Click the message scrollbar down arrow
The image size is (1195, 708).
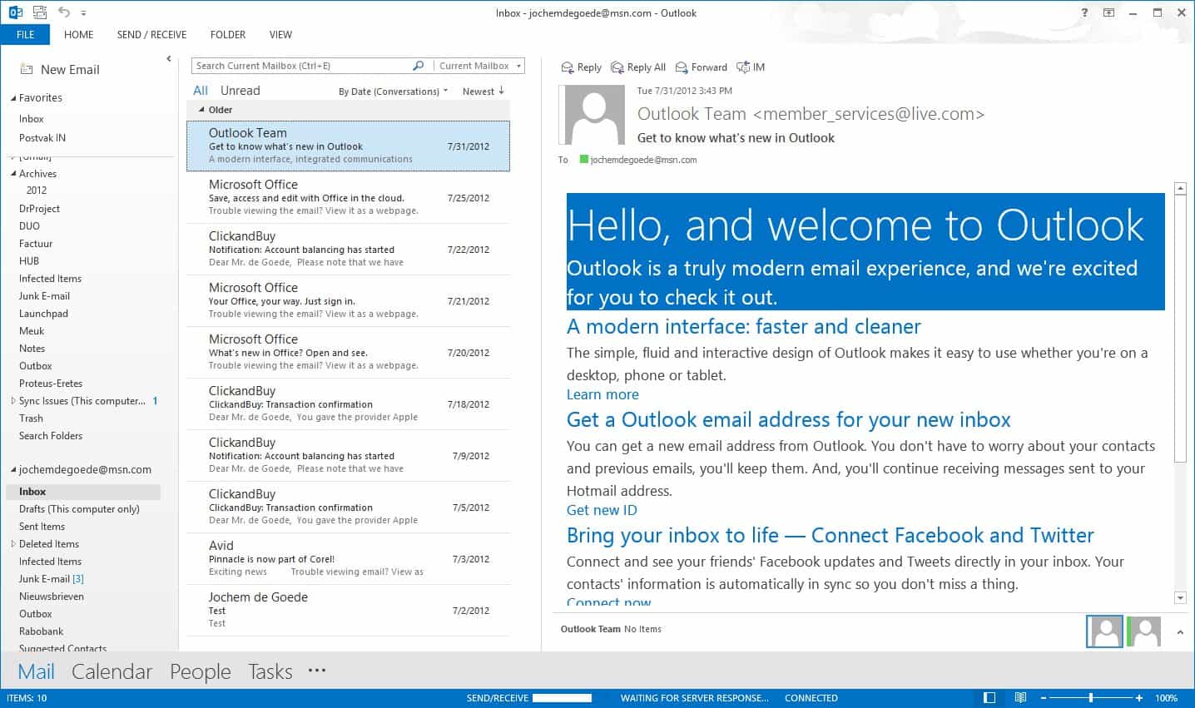(1180, 597)
